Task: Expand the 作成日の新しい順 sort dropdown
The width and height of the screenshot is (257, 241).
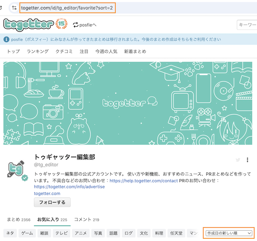Action: point(229,233)
